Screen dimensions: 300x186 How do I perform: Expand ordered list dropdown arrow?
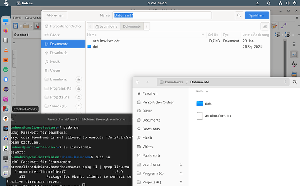click(x=293, y=35)
